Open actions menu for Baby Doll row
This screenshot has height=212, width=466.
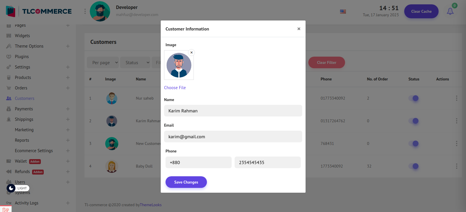pyautogui.click(x=456, y=166)
